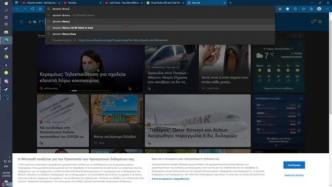This screenshot has height=187, width=332.
Task: Add AMZN stock to watchlist
Action: (x=299, y=114)
